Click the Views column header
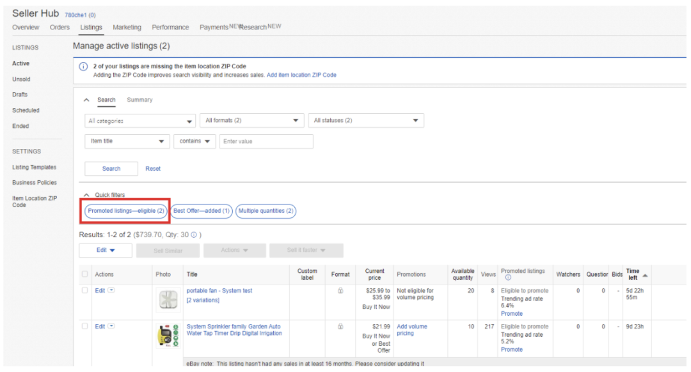The image size is (691, 372). click(x=488, y=274)
